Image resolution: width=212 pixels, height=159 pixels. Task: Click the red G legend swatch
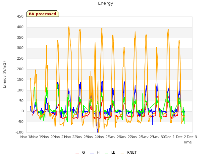pos(77,153)
